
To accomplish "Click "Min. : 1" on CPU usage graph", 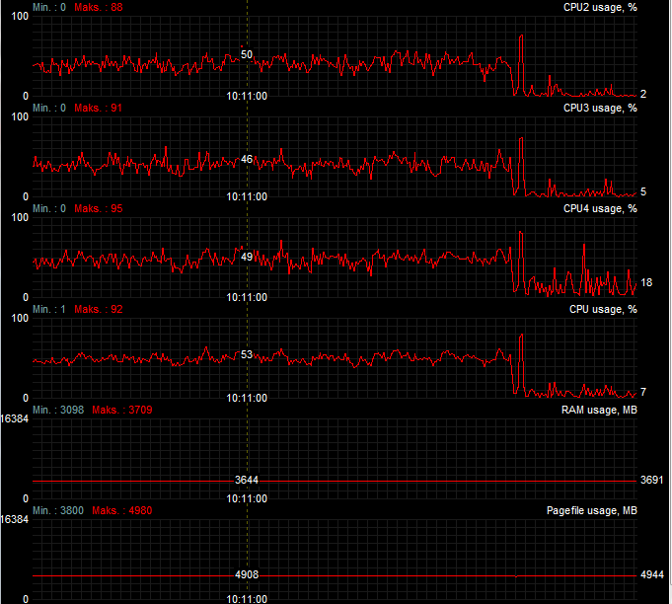I will tap(49, 310).
